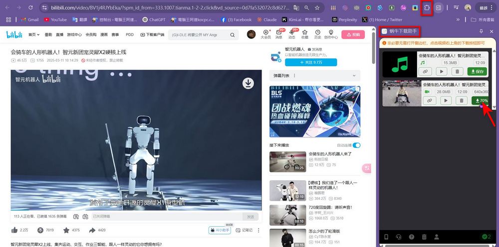The height and width of the screenshot is (247, 499).
Task: Open the user avatar in bilibili header
Action: pos(251,34)
